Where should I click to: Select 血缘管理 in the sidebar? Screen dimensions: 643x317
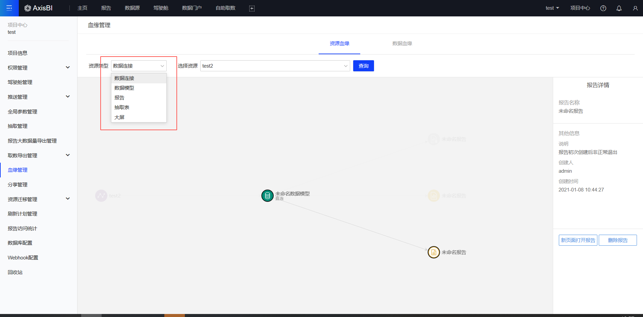click(18, 170)
